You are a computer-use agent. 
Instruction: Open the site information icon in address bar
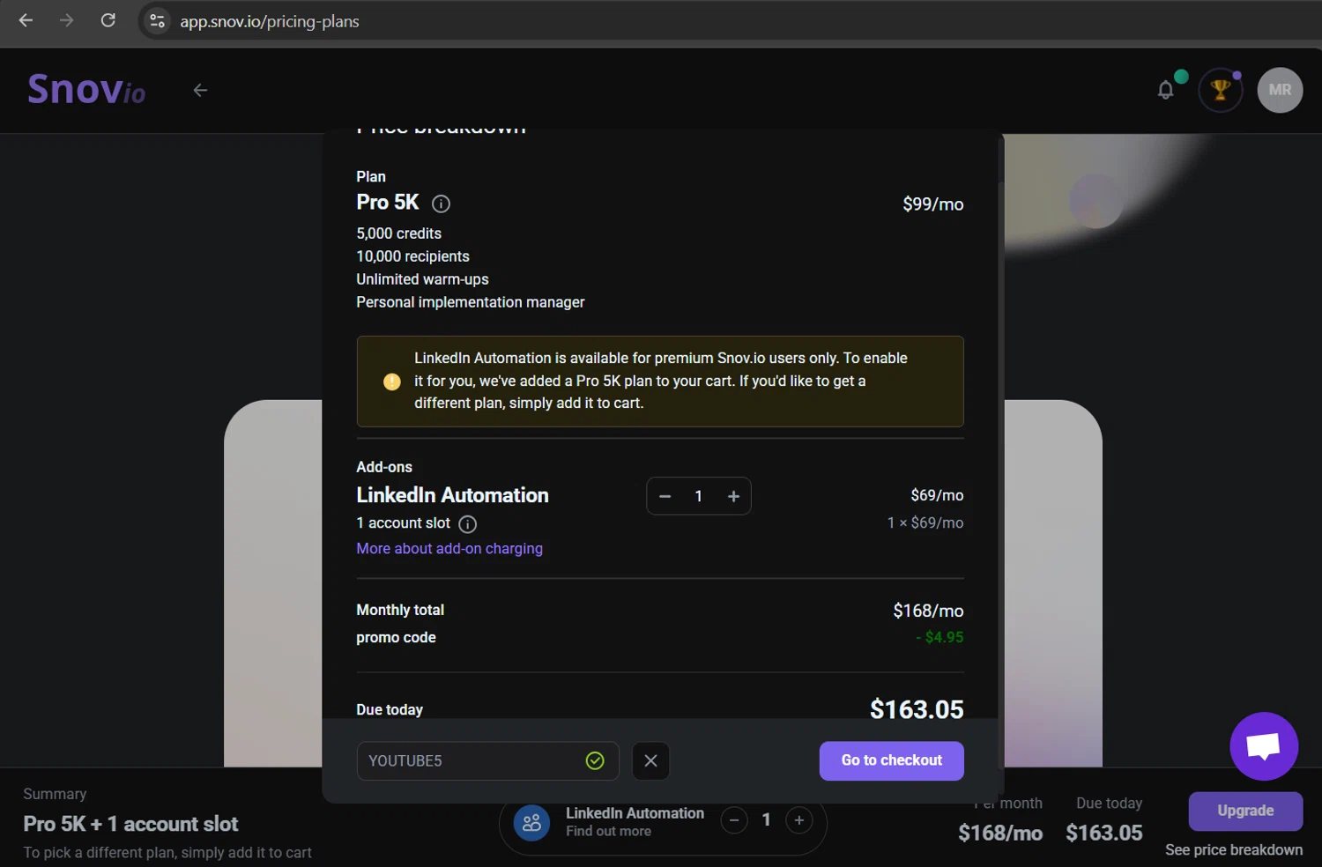pyautogui.click(x=158, y=21)
